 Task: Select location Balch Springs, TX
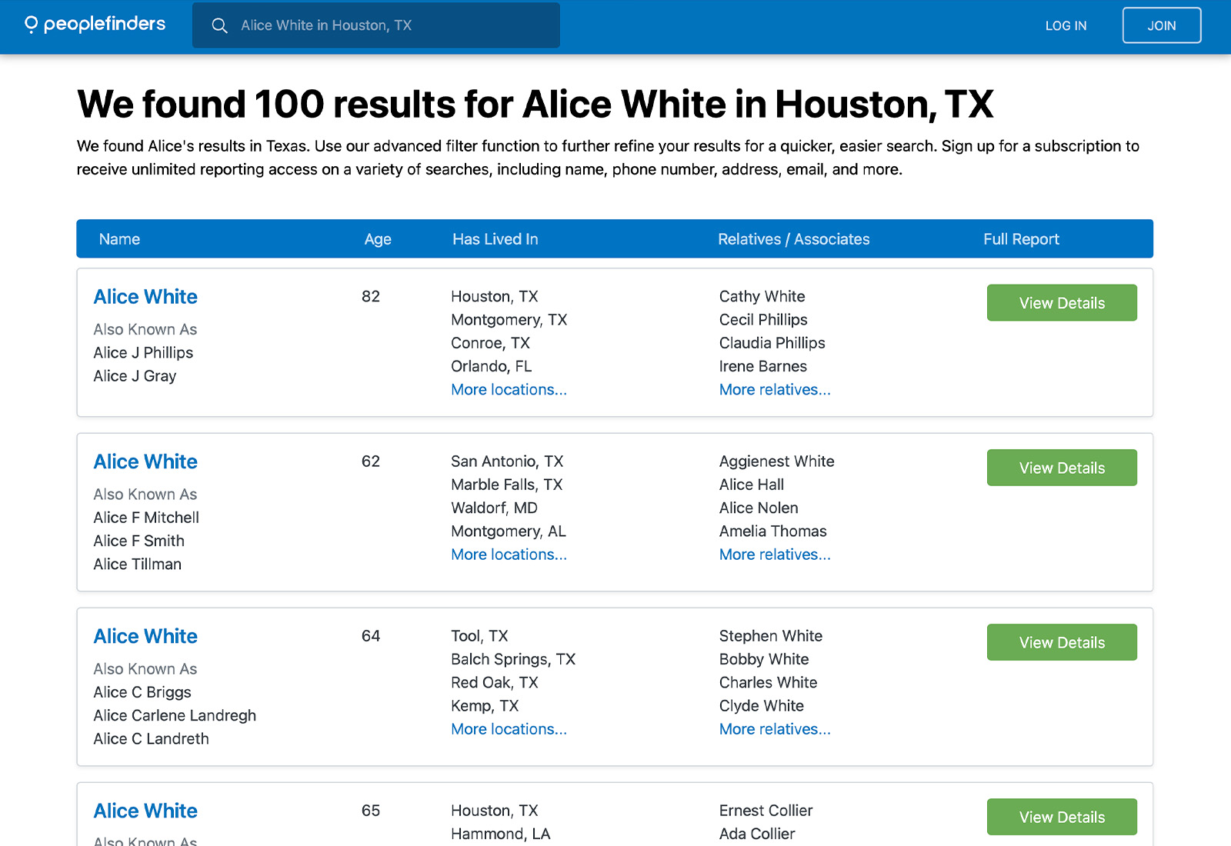tap(513, 659)
